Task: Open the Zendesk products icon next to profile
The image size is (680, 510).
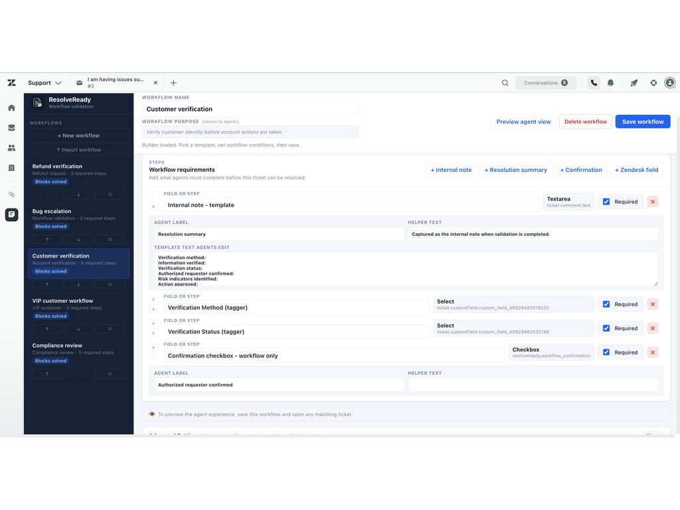Action: (x=653, y=83)
